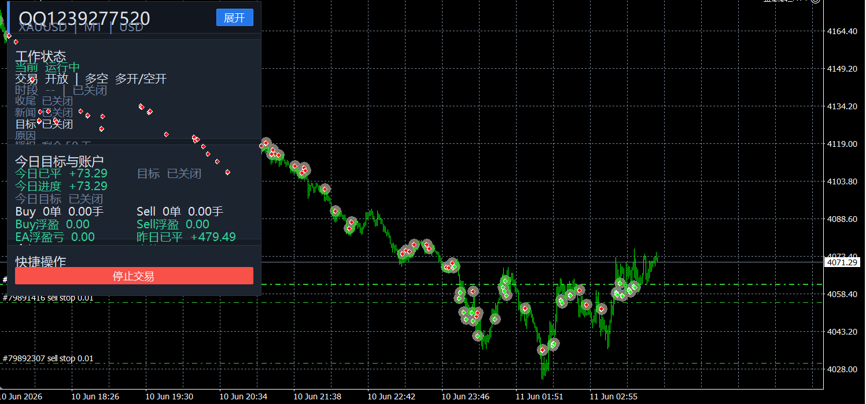The image size is (866, 404).
Task: Click the 今日目标与账户 section heading
Action: pos(59,161)
